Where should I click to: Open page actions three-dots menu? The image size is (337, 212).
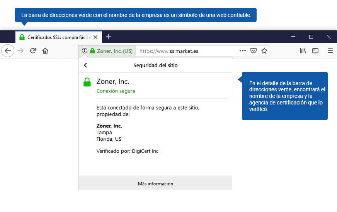(243, 51)
